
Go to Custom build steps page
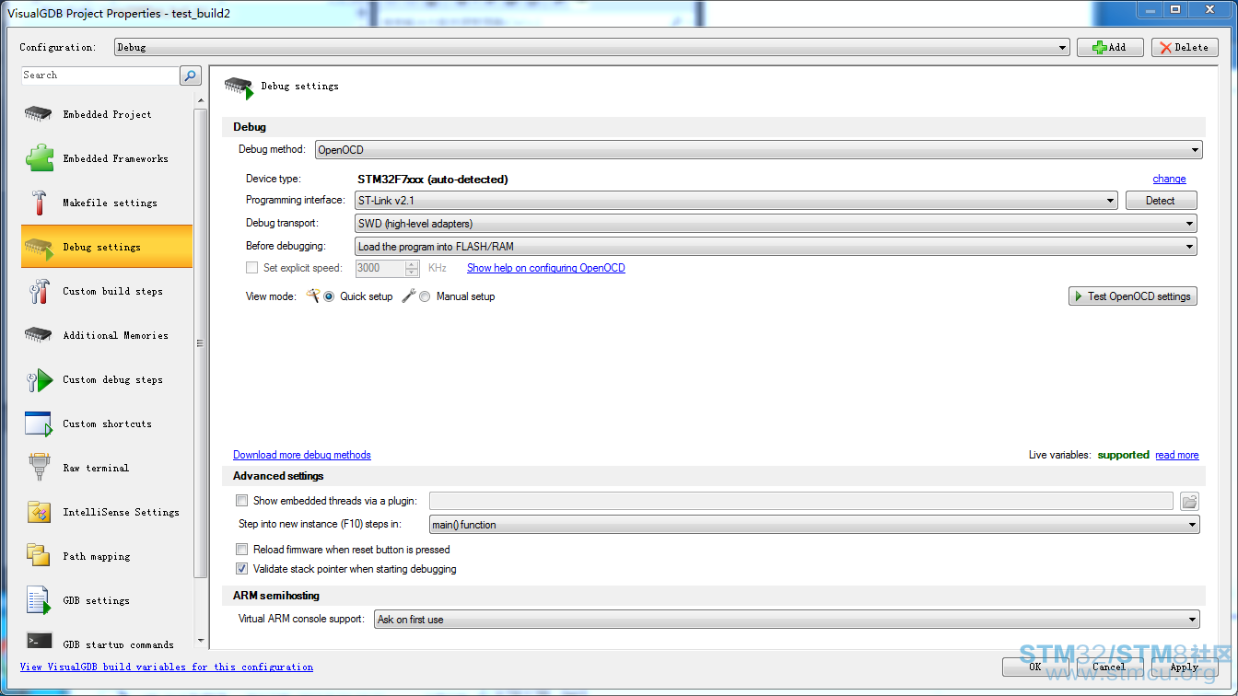point(107,291)
